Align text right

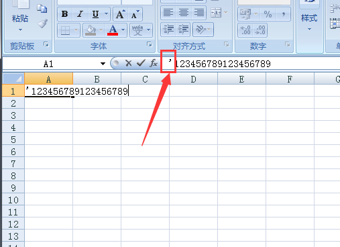(199, 13)
